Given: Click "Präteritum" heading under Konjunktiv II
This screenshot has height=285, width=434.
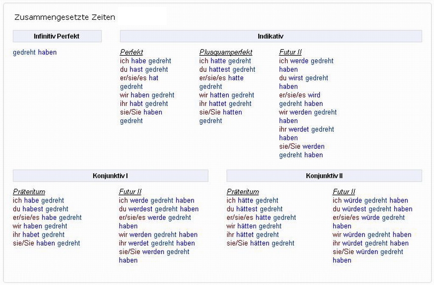Looking at the screenshot, I should (243, 192).
